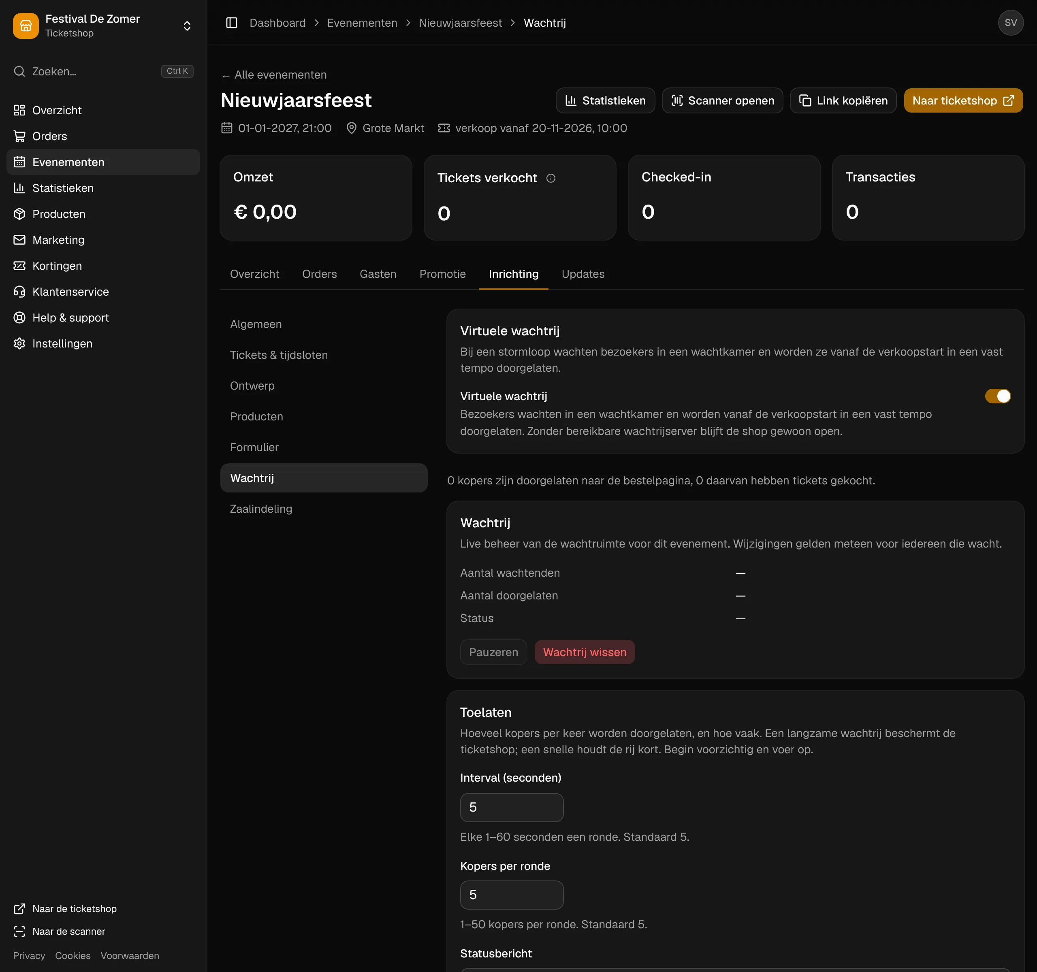Open the organisation switcher chevrons
This screenshot has width=1037, height=972.
click(187, 26)
